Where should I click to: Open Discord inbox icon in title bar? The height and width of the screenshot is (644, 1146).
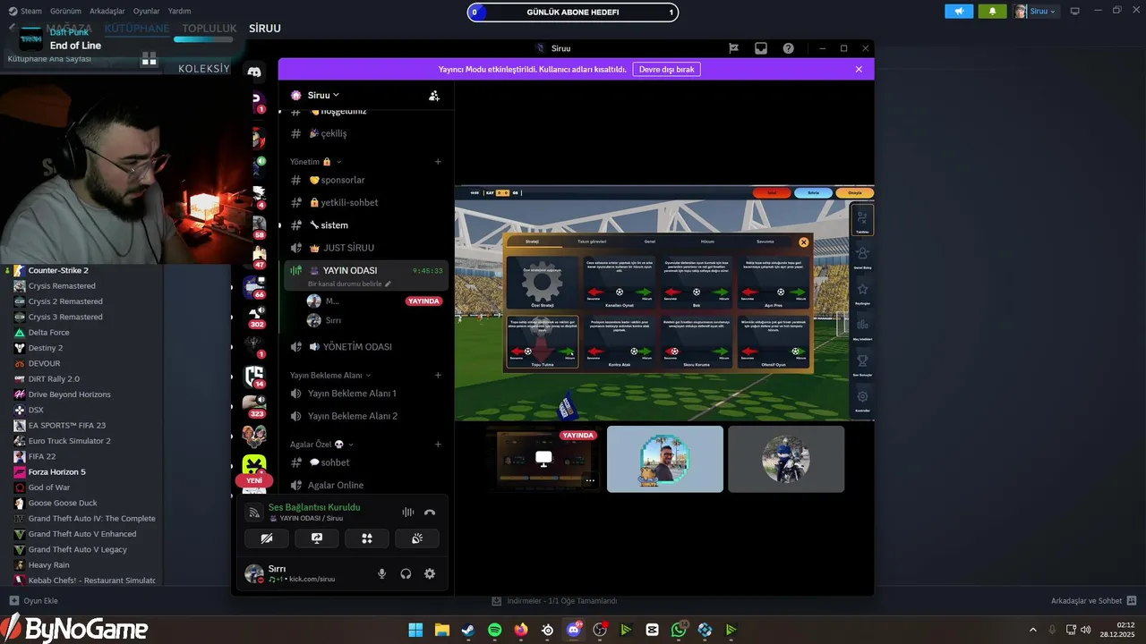coord(761,48)
